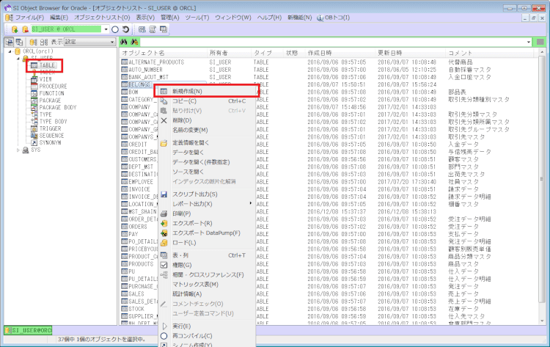The width and height of the screenshot is (550, 347).
Task: Click the search input field
Action: coord(332,42)
